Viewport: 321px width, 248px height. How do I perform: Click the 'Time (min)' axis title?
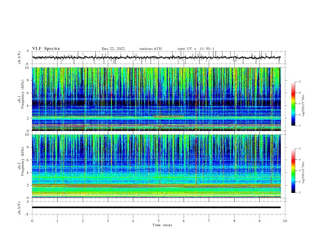pos(162,225)
